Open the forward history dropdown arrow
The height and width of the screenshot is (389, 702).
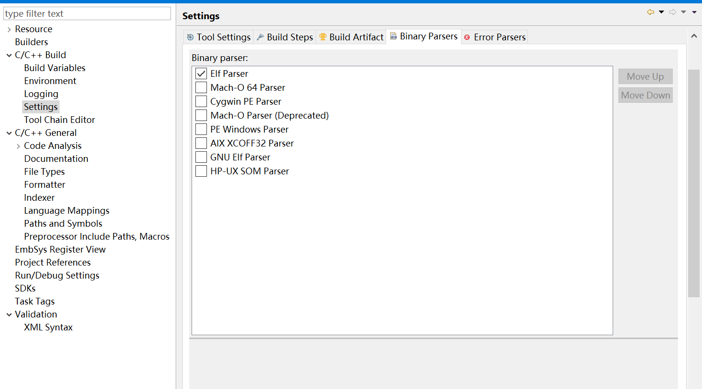coord(683,12)
